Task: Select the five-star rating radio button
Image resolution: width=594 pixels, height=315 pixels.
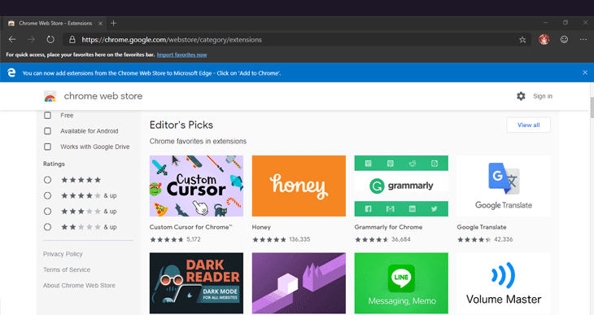Action: [47, 180]
